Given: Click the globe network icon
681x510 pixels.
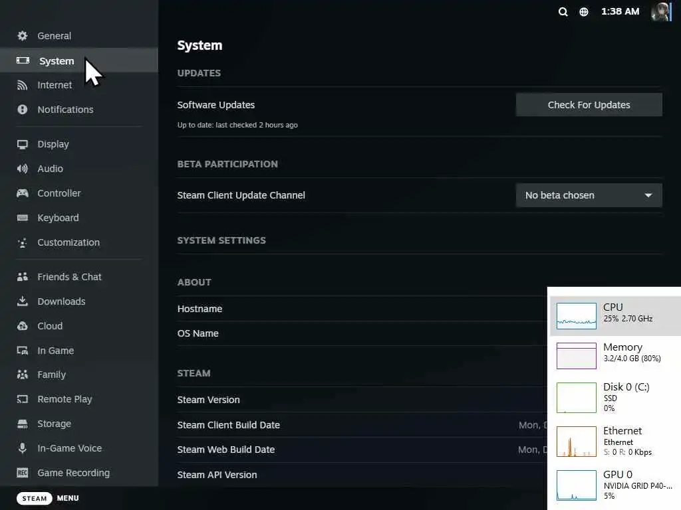Looking at the screenshot, I should pos(584,12).
